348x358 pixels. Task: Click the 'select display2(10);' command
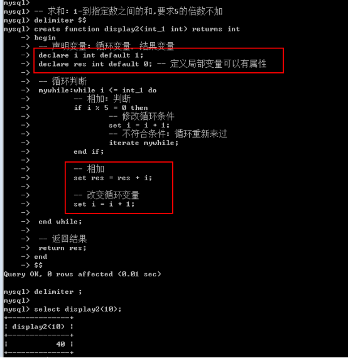(x=78, y=310)
